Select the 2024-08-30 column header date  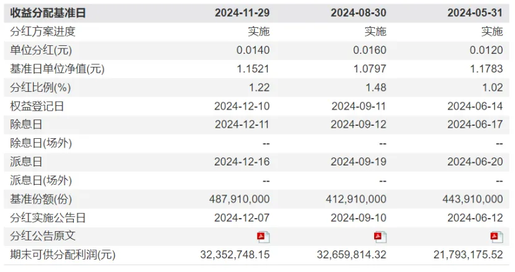(x=359, y=13)
